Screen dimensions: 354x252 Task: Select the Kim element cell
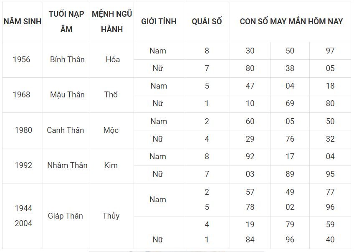(111, 165)
